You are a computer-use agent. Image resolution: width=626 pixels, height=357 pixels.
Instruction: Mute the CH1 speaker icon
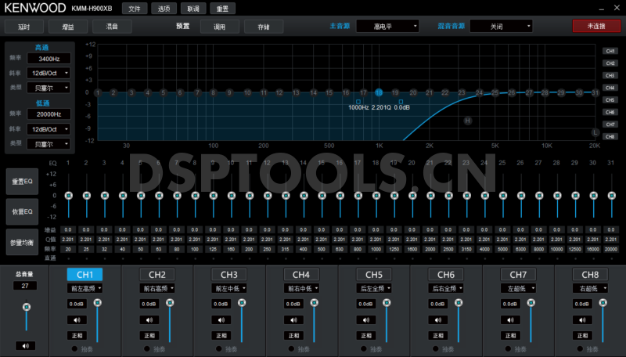[x=78, y=319]
